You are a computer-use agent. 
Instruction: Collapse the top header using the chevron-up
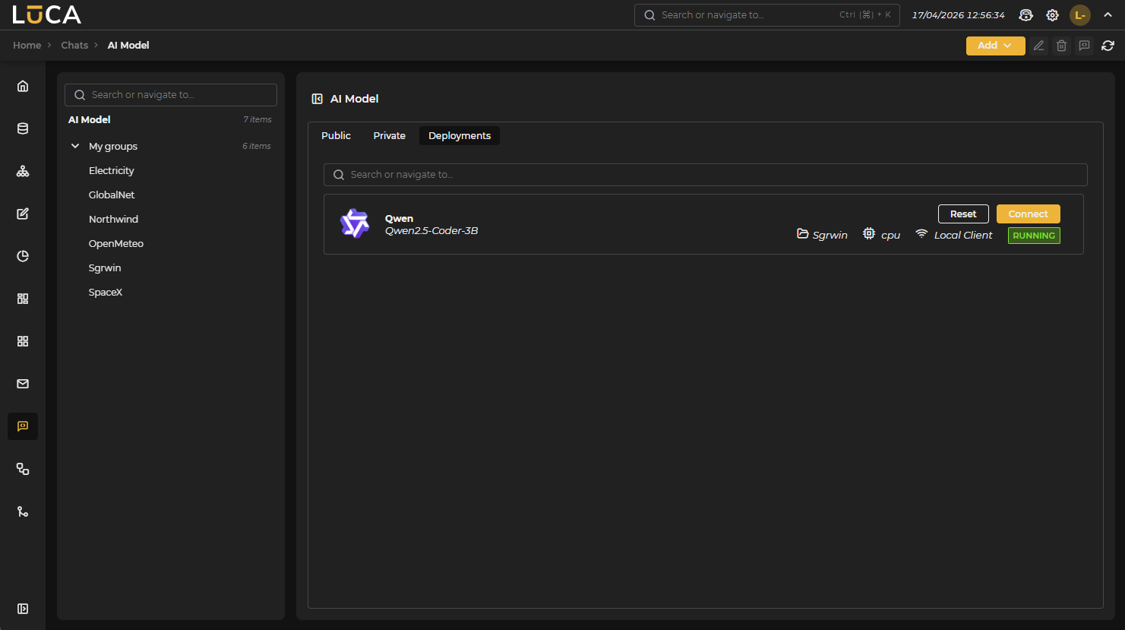[x=1108, y=15]
